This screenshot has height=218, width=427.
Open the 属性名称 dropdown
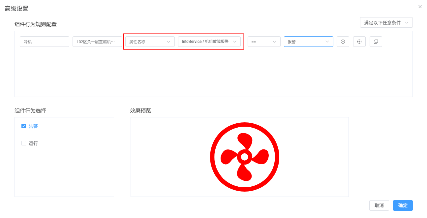point(150,42)
